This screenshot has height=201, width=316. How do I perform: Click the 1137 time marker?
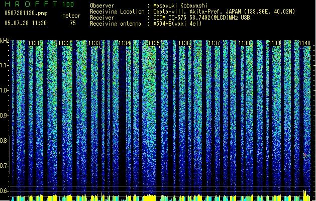click(x=214, y=43)
